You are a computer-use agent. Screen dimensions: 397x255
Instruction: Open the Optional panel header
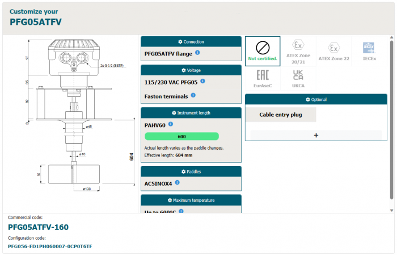pyautogui.click(x=315, y=100)
